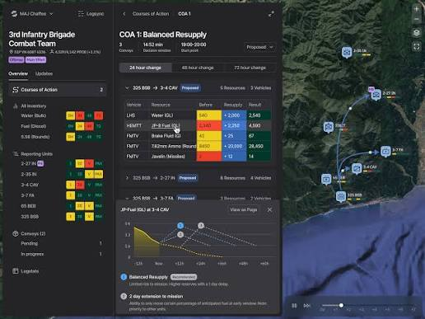The height and width of the screenshot is (319, 425).
Task: Open the 3-4 CAV reporting unit row
Action: point(58,185)
